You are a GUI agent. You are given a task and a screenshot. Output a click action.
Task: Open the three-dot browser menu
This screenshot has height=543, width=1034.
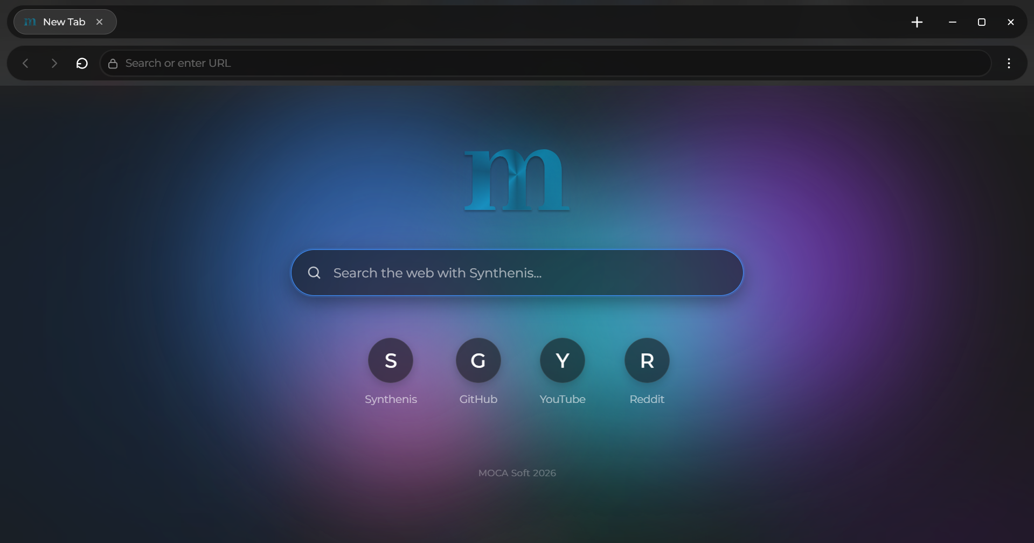1008,63
